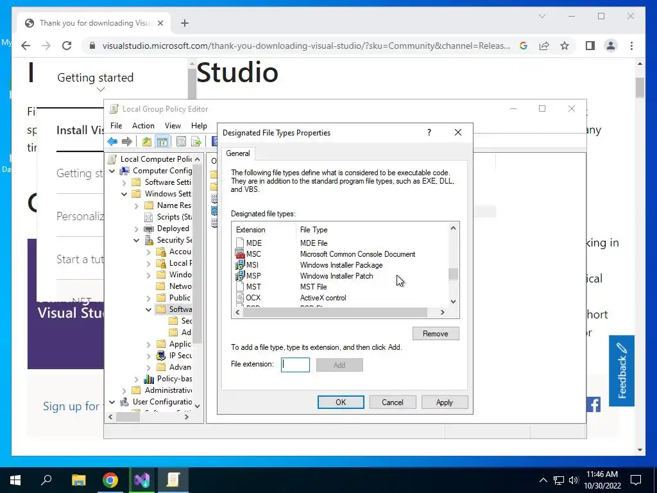Click Chrome's reload page icon
The image size is (657, 493).
tap(67, 46)
